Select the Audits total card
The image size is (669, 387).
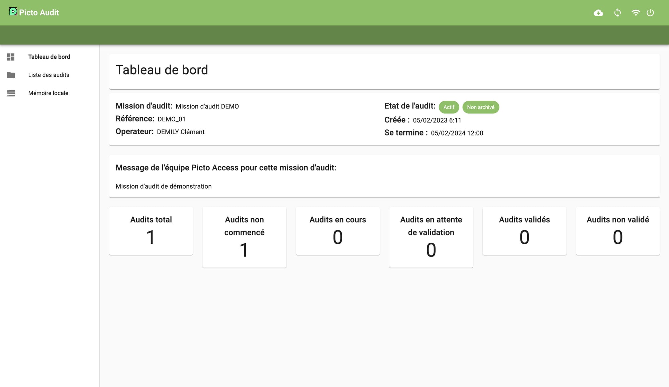(151, 231)
